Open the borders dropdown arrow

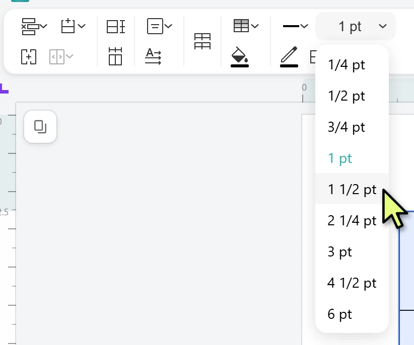click(255, 26)
